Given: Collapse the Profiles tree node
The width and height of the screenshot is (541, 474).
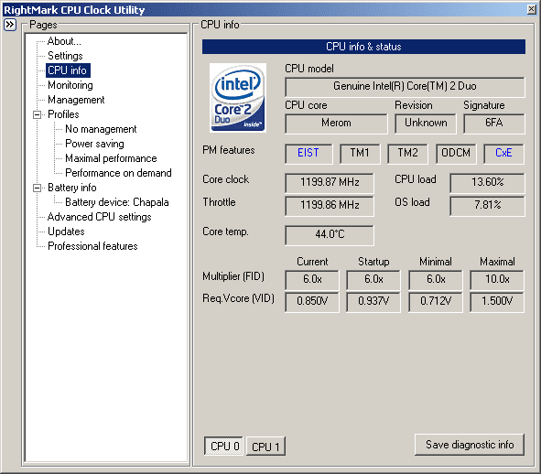Looking at the screenshot, I should 37,114.
